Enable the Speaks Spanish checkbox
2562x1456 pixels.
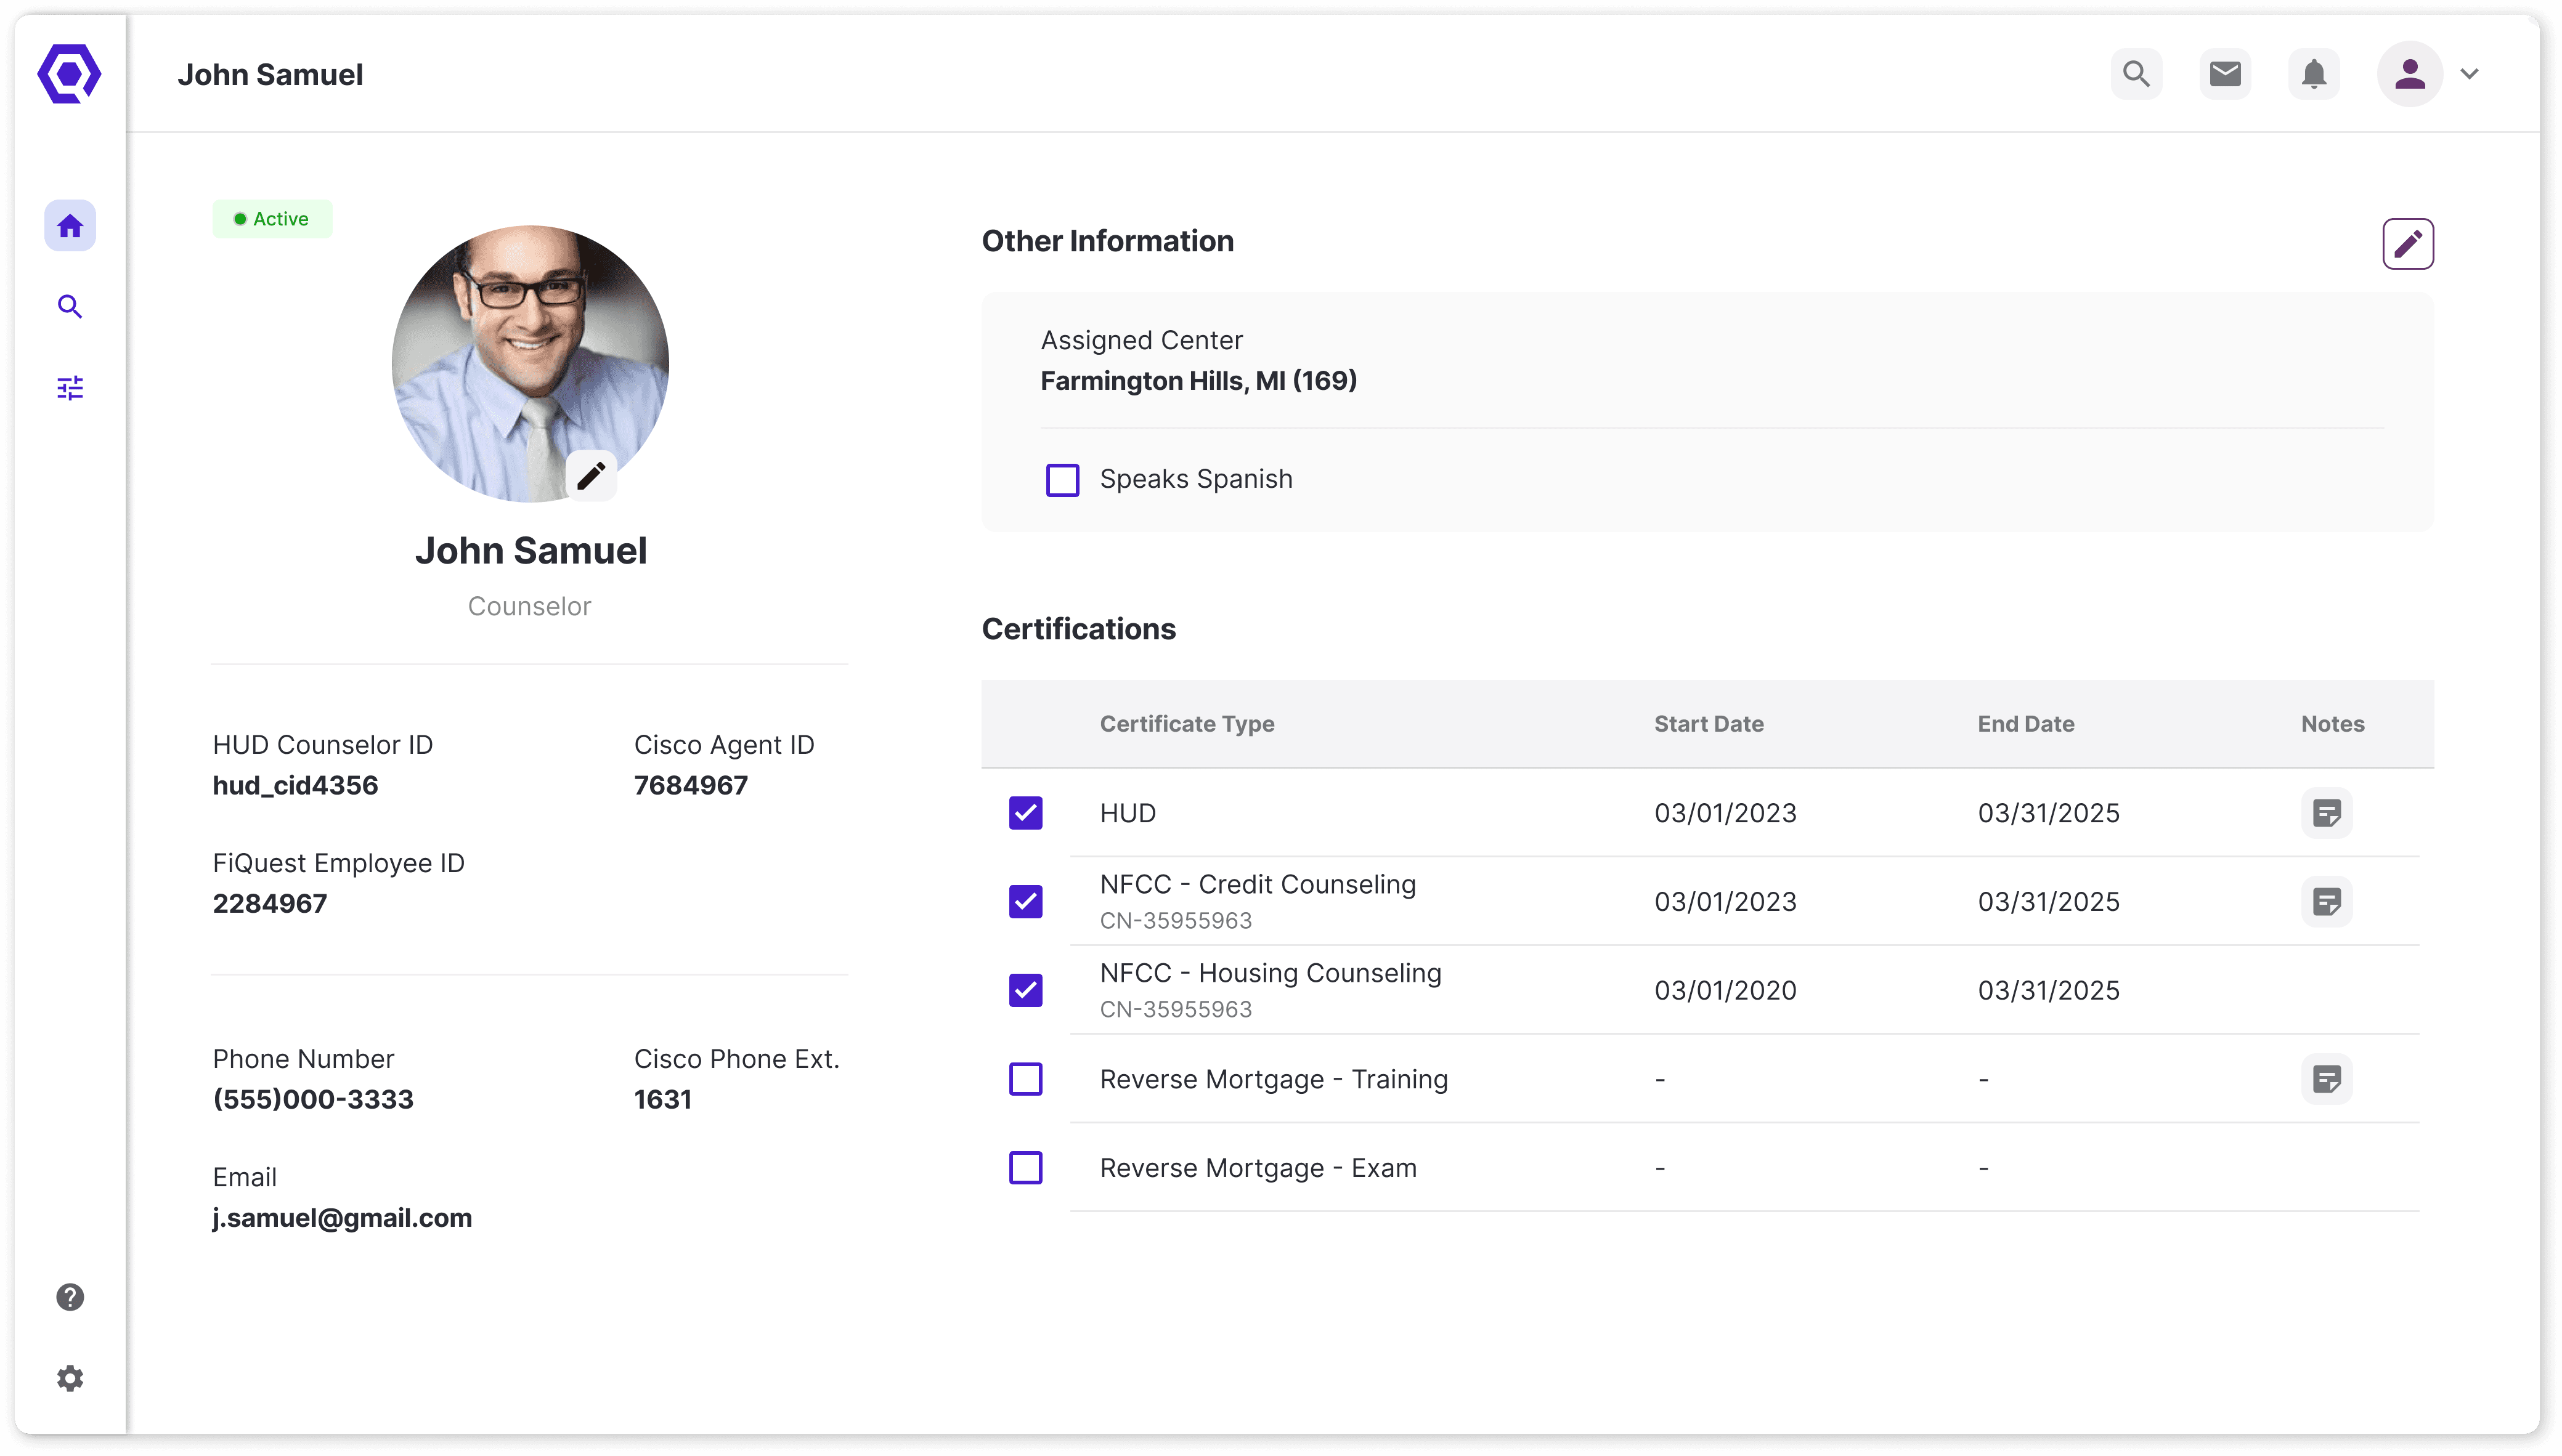(x=1062, y=480)
